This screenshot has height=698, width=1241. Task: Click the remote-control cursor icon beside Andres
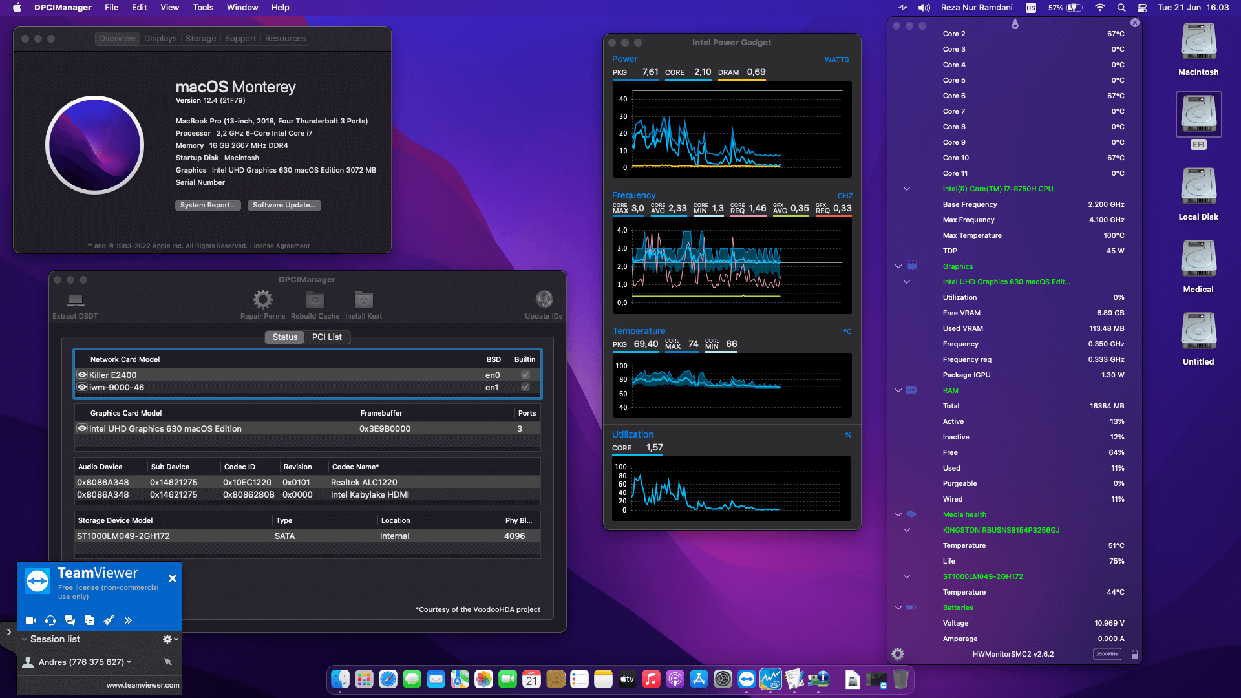tap(168, 662)
